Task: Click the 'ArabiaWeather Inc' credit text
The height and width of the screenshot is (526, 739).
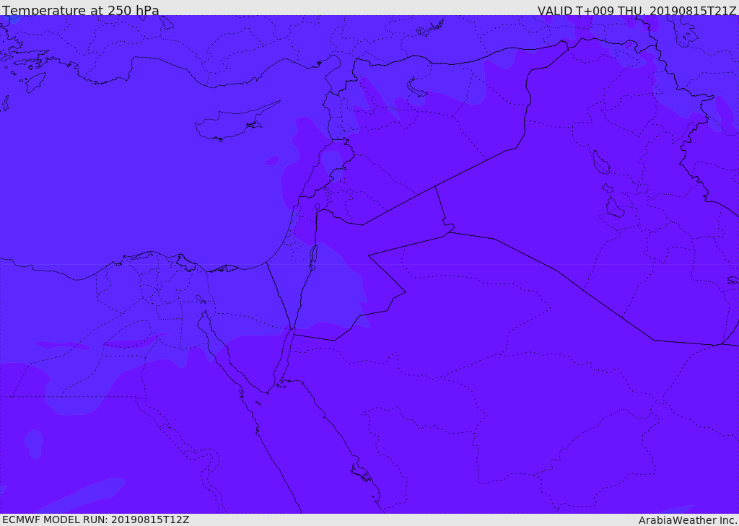Action: pos(687,520)
